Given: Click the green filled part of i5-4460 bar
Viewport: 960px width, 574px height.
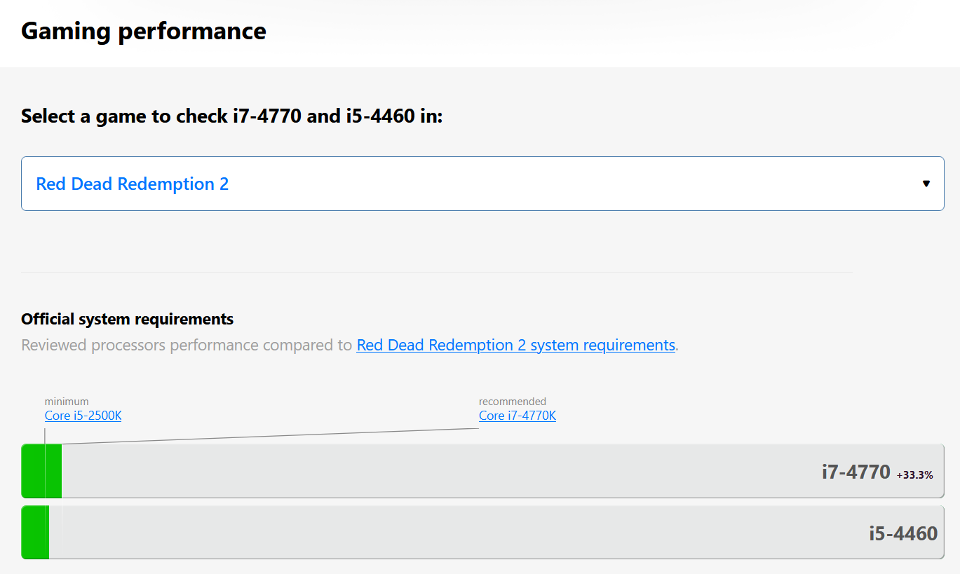Looking at the screenshot, I should coord(35,533).
